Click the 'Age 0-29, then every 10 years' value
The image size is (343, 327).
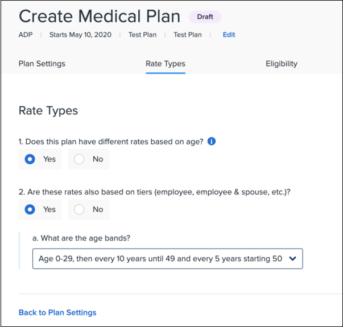pyautogui.click(x=160, y=259)
